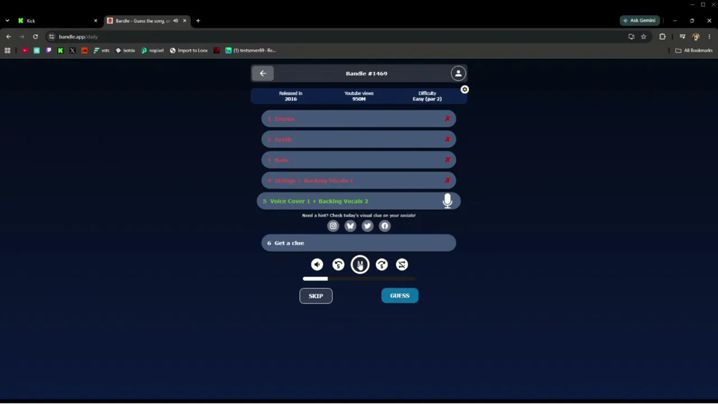Viewport: 718px width, 404px height.
Task: Click the SKIP button
Action: 316,296
